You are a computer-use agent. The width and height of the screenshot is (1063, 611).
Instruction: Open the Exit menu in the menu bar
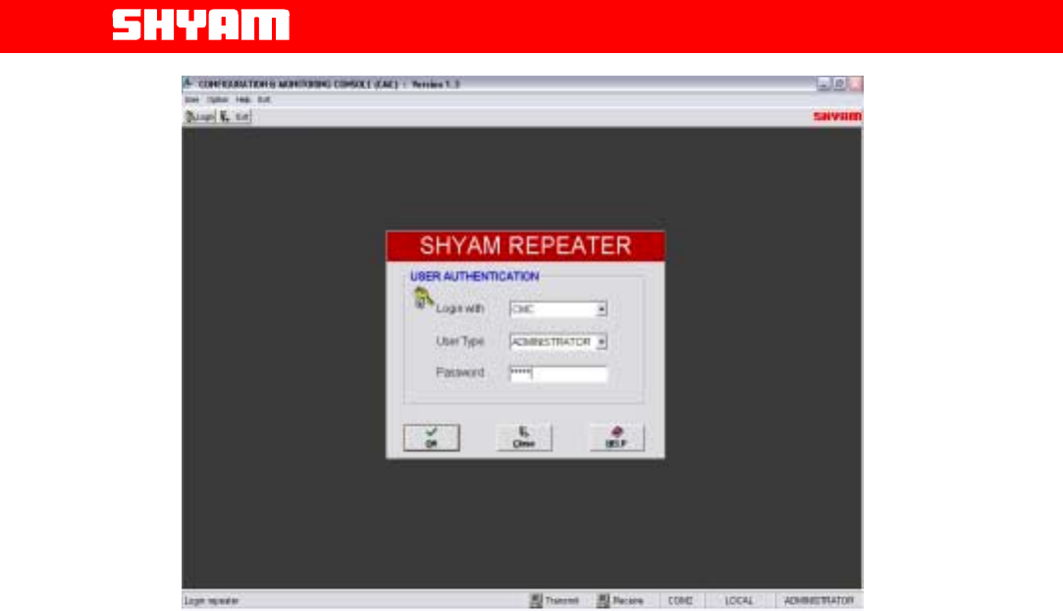264,99
